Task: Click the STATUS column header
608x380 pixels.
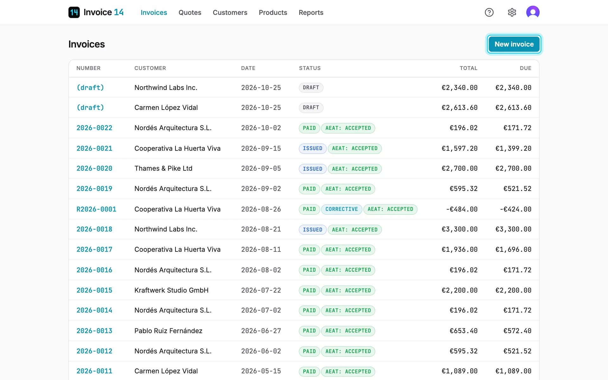Action: click(310, 68)
